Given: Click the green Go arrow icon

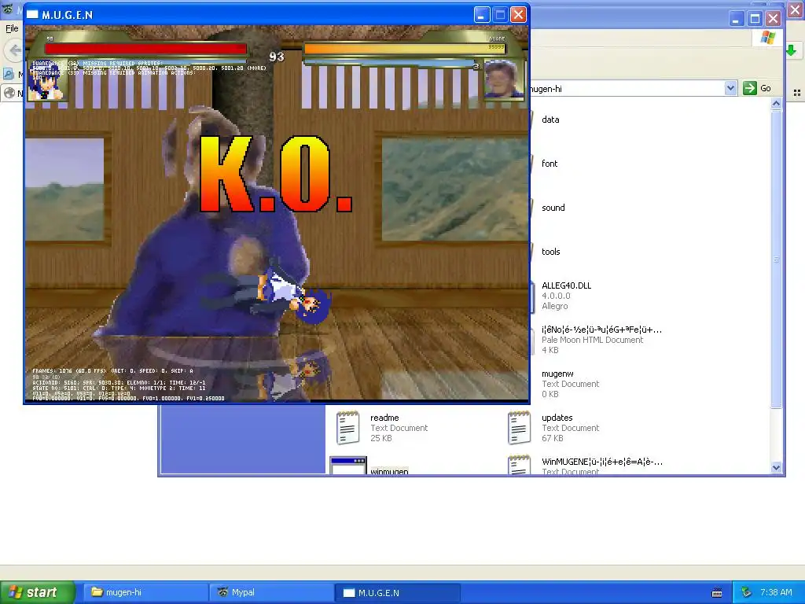Looking at the screenshot, I should 749,88.
